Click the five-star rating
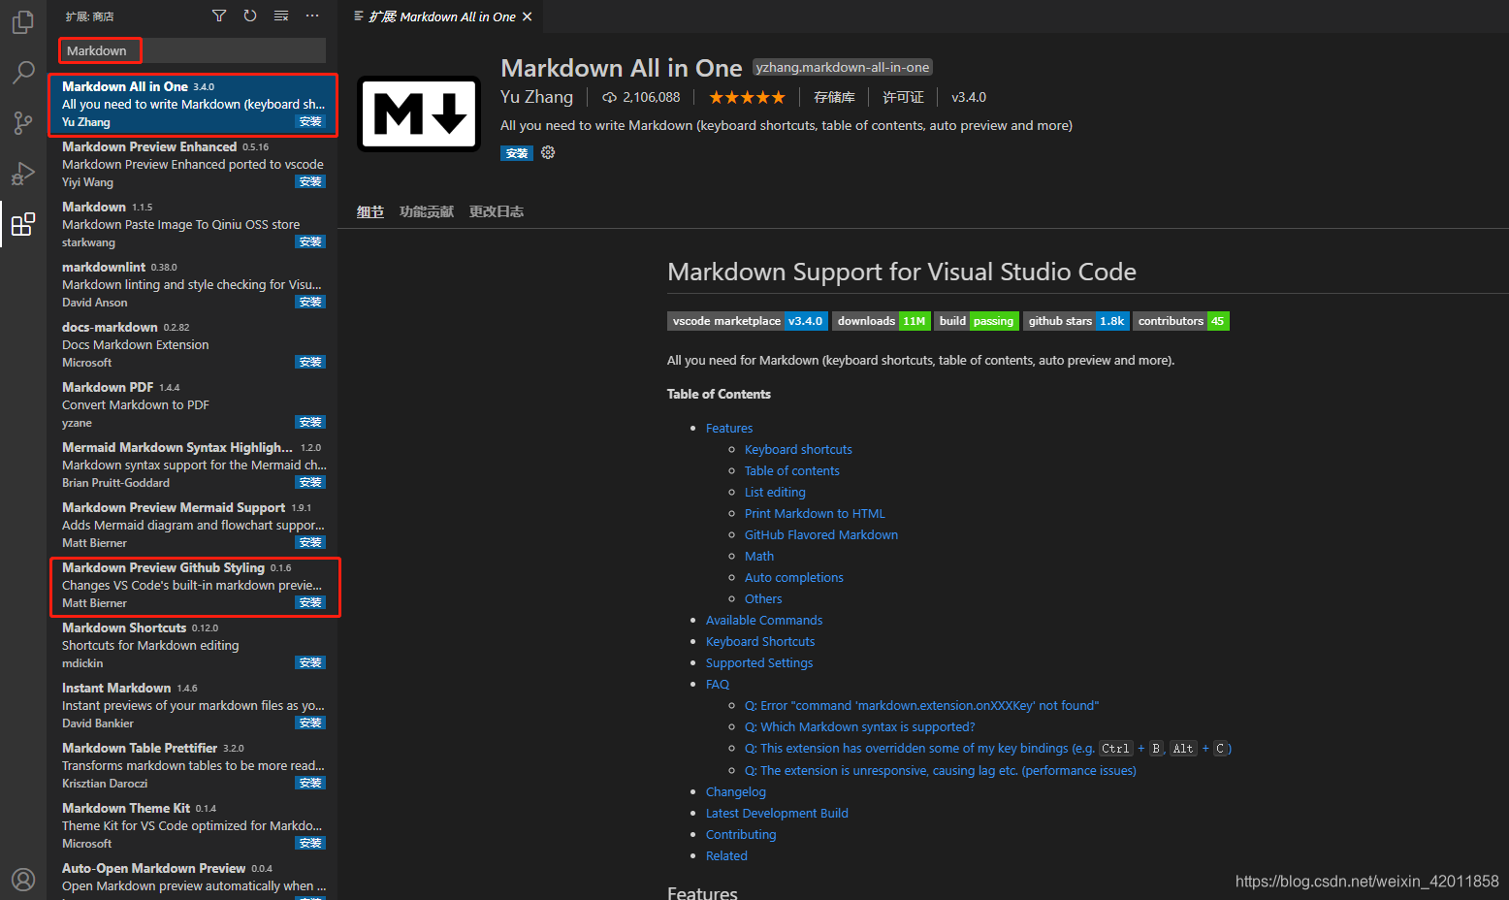Image resolution: width=1509 pixels, height=900 pixels. [747, 97]
